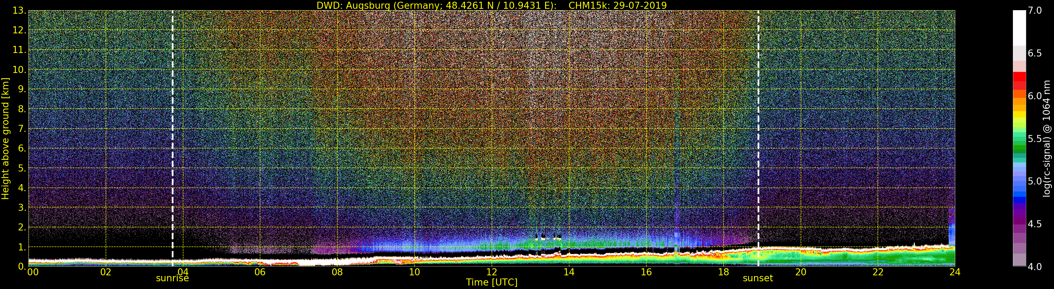Click time axis tick '22'
The width and height of the screenshot is (1054, 289).
tap(878, 272)
